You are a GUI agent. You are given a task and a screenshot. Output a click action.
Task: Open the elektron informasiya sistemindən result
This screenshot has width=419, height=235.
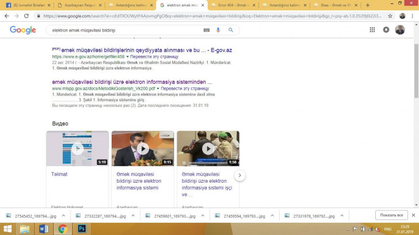(132, 82)
